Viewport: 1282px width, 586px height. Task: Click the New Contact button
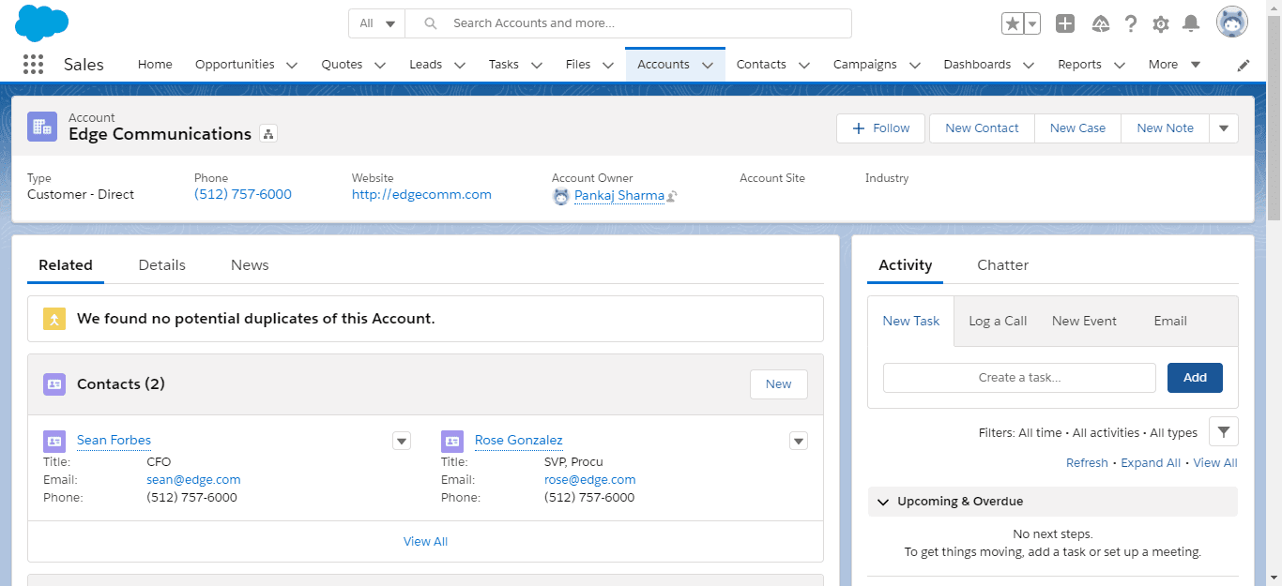coord(982,128)
